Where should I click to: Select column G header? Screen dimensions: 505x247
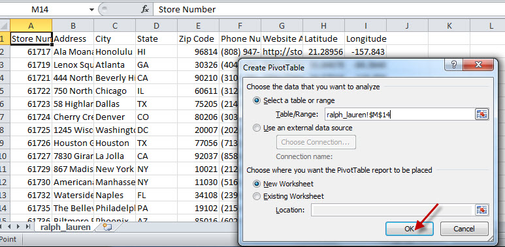point(282,25)
